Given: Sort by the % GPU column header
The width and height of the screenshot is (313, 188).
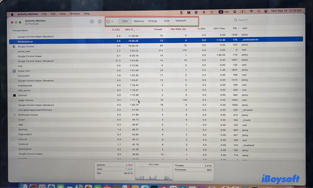Looking at the screenshot, I should (x=201, y=29).
